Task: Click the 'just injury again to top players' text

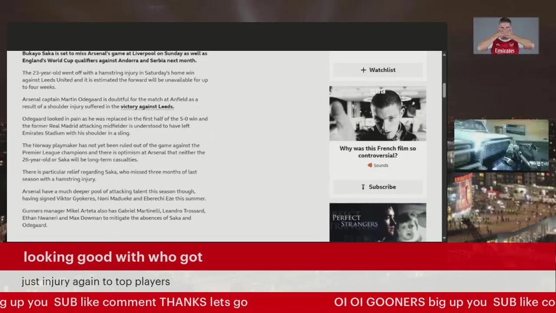Action: tap(96, 282)
